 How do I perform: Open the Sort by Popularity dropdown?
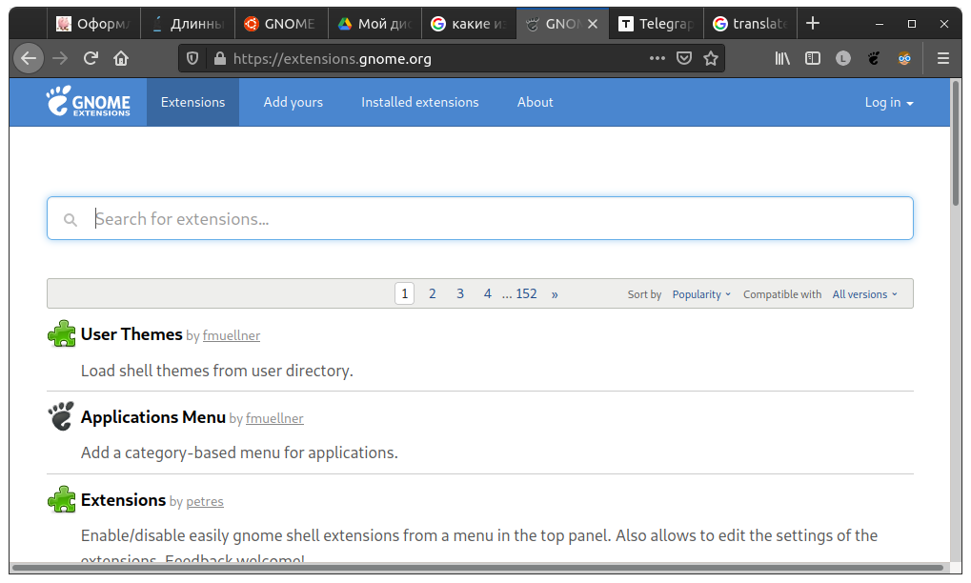(701, 294)
